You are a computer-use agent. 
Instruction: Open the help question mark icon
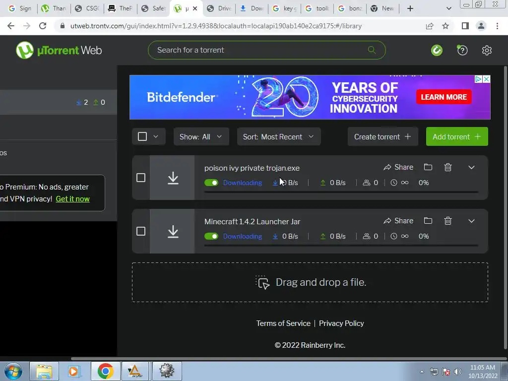462,50
